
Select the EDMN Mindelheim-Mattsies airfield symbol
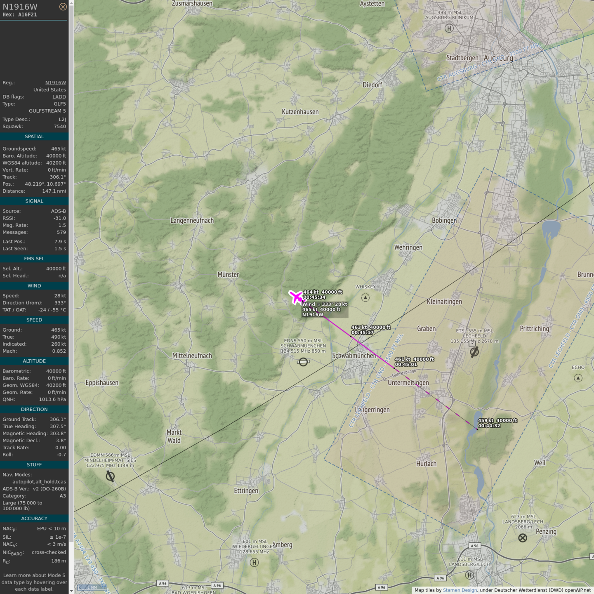(110, 476)
